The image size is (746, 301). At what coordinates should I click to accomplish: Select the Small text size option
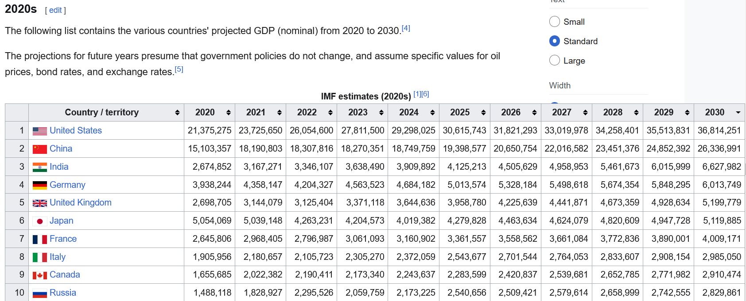coord(555,22)
